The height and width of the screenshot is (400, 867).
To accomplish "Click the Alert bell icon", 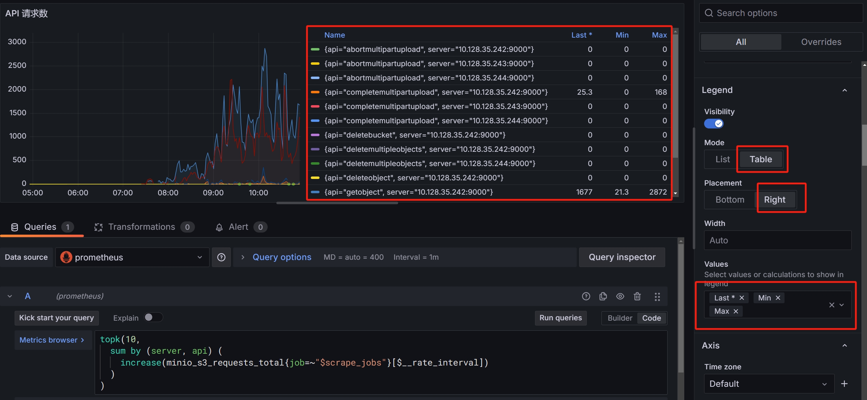I will 219,227.
